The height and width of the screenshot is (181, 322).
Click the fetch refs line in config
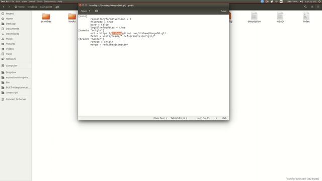[123, 36]
